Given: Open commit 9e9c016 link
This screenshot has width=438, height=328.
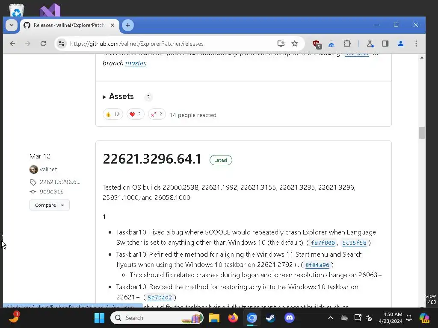Looking at the screenshot, I should (52, 192).
